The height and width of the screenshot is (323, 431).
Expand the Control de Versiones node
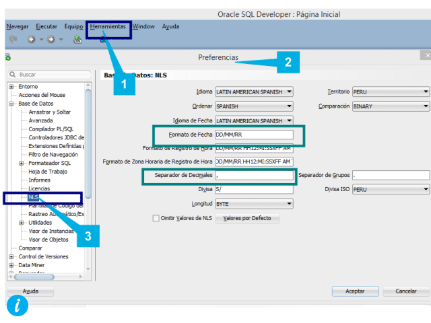(11, 257)
